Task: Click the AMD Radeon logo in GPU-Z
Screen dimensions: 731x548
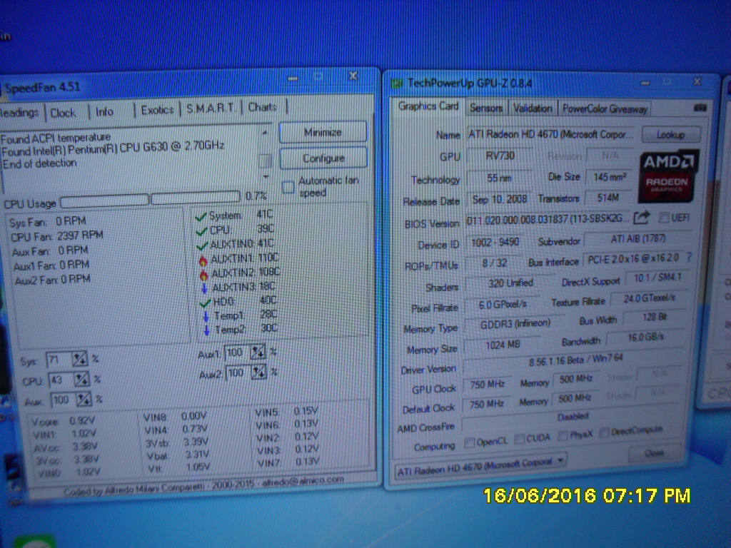Action: (667, 176)
